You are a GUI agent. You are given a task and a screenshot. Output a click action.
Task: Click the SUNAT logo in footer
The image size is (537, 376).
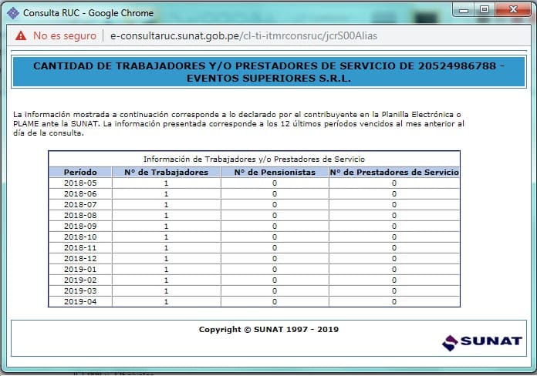coord(482,342)
